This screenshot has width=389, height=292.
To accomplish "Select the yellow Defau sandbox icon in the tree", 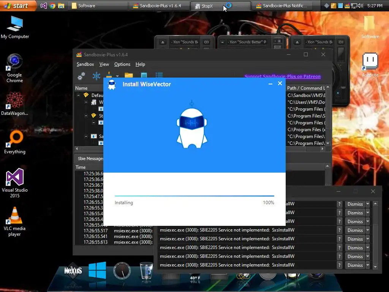I will [x=86, y=95].
